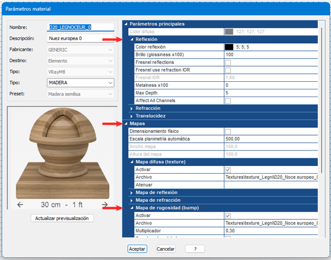Image resolution: width=331 pixels, height=260 pixels.
Task: Enable Dimensionamiento físico checkbox
Action: tap(228, 132)
